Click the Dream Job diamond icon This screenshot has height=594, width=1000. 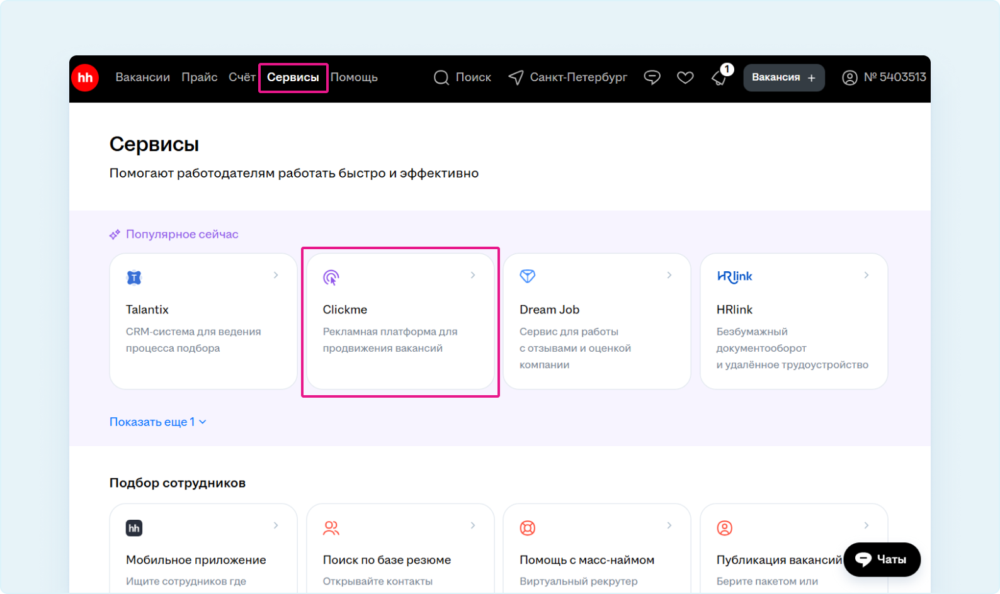528,276
